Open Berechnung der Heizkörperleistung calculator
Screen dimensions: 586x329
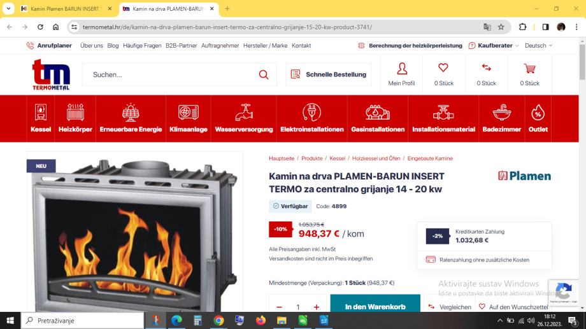tap(410, 46)
